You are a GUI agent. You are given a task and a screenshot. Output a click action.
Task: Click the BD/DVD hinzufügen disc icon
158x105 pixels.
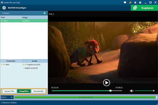4,8
